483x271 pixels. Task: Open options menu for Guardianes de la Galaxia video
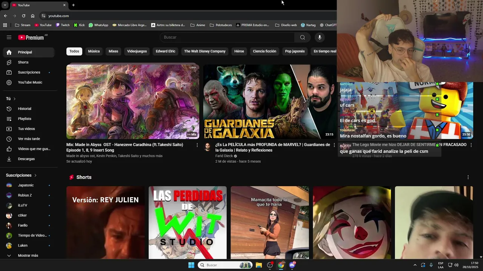point(334,145)
